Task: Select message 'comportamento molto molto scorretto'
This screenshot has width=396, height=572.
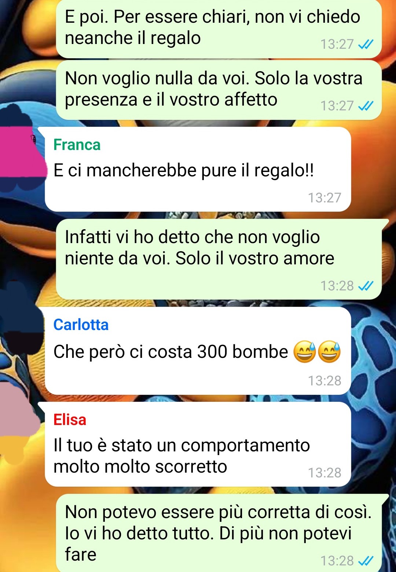Action: (x=198, y=444)
